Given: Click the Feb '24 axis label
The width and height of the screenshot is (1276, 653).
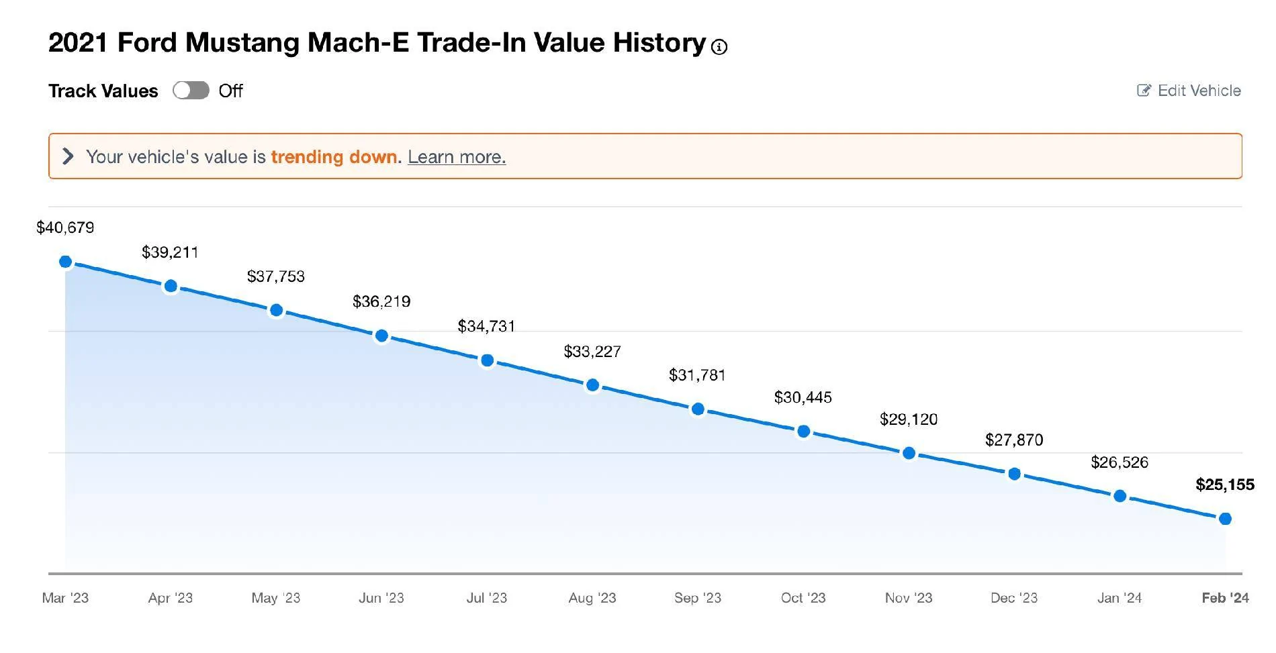Looking at the screenshot, I should pyautogui.click(x=1225, y=598).
